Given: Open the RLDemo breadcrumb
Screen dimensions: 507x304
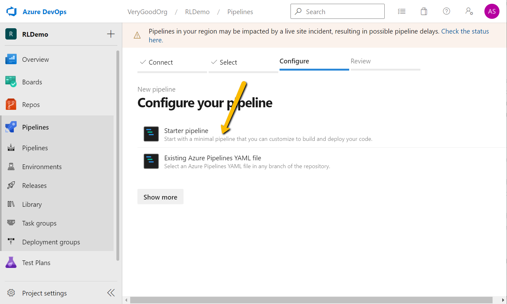Looking at the screenshot, I should [x=197, y=12].
